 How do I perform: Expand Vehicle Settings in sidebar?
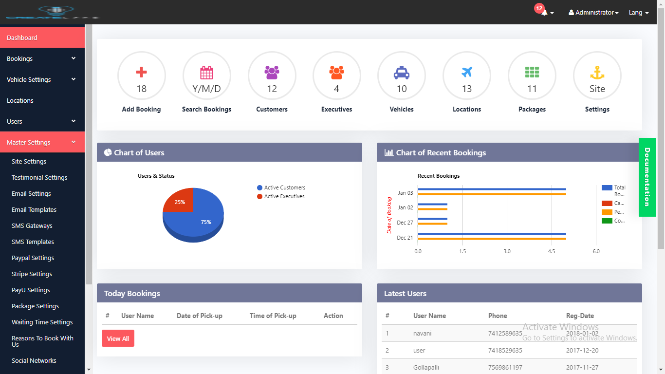pos(42,79)
